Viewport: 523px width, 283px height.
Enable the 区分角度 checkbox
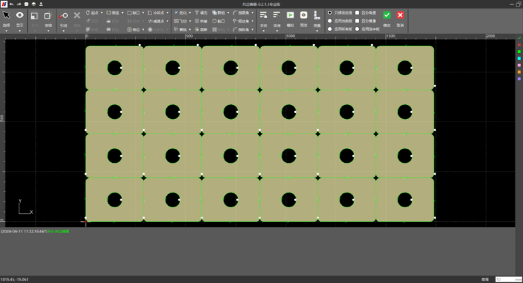[x=357, y=13]
